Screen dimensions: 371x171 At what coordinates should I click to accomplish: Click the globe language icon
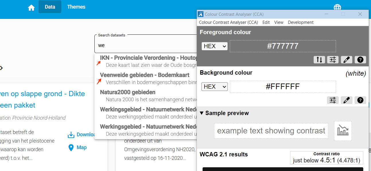click(x=337, y=7)
